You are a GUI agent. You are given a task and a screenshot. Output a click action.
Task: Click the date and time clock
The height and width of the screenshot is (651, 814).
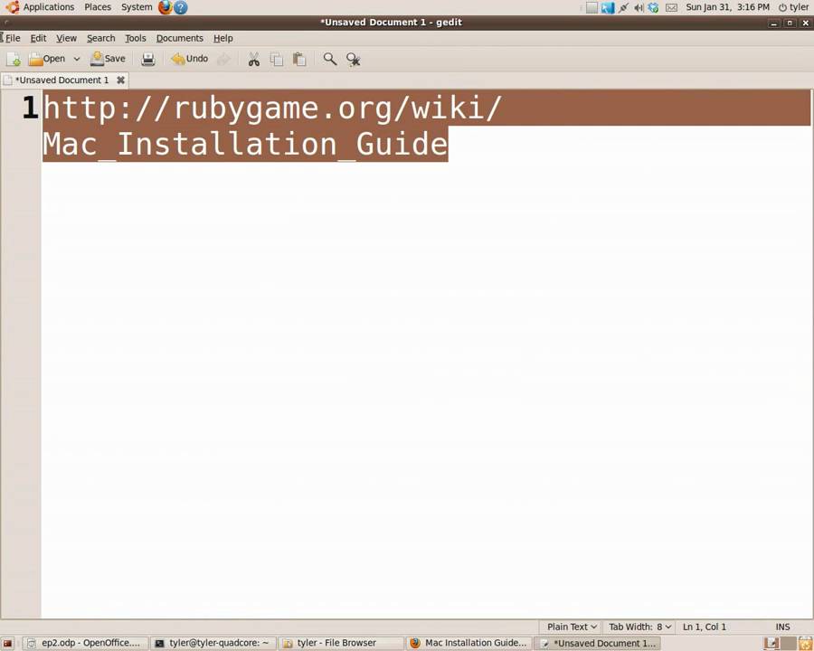(x=727, y=7)
